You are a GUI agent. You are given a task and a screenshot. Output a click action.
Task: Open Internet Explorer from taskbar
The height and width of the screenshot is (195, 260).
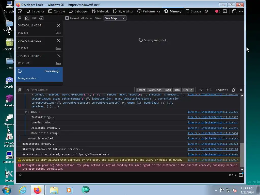point(23,190)
